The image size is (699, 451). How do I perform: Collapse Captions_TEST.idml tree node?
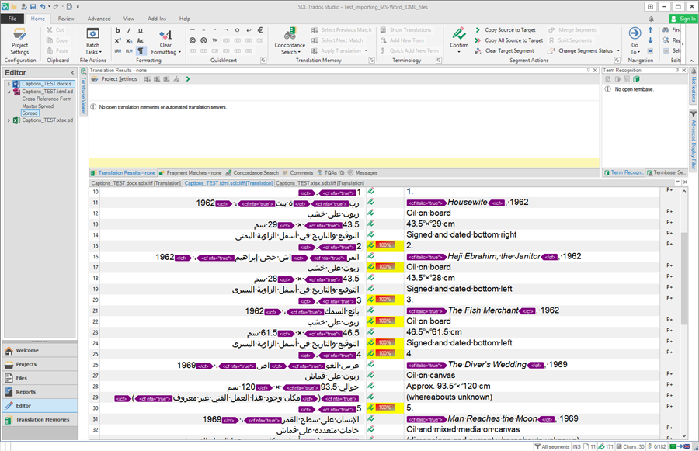(9, 92)
